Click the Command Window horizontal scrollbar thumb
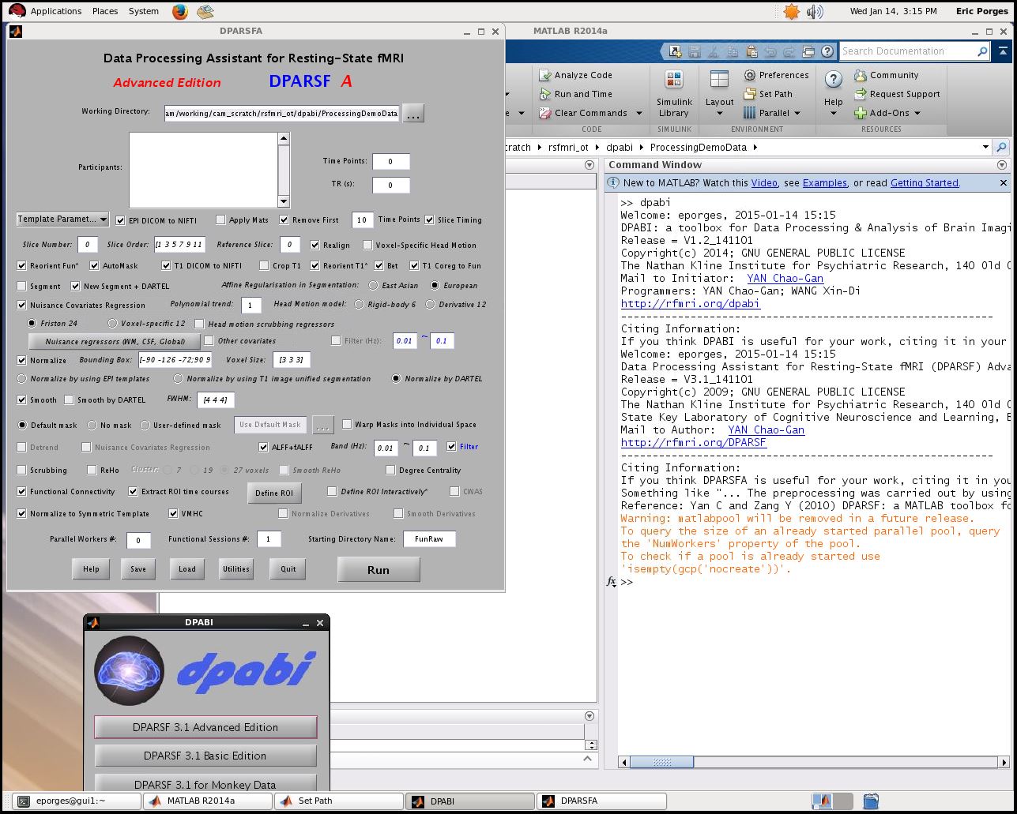Viewport: 1017px width, 814px height. point(662,762)
